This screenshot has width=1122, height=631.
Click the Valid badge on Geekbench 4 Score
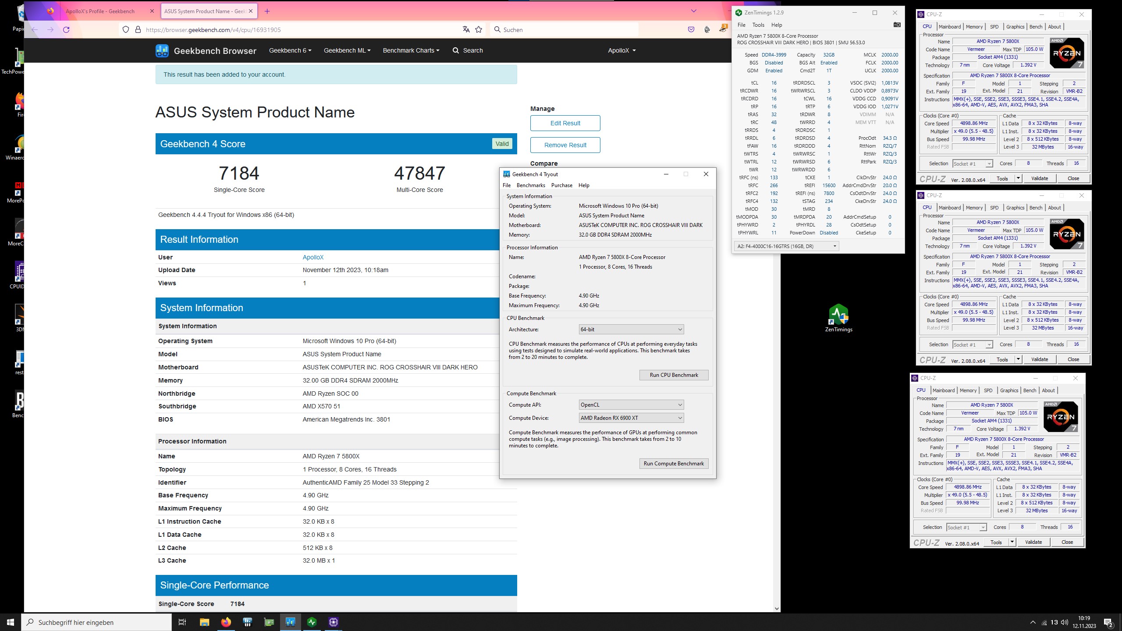[502, 144]
